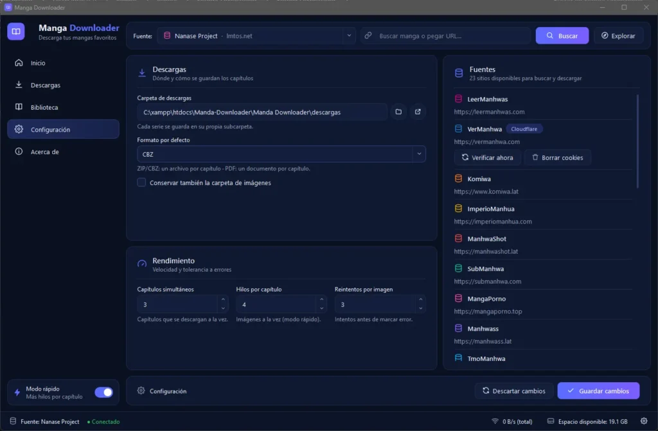The height and width of the screenshot is (431, 658).
Task: Open Biblioteca in sidebar
Action: pyautogui.click(x=63, y=107)
